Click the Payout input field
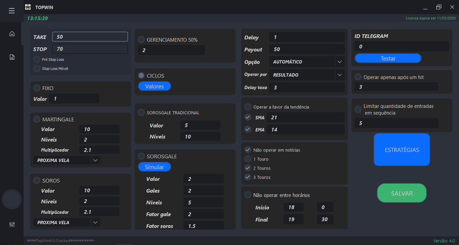Screen dimensions: 459x245 [307, 49]
